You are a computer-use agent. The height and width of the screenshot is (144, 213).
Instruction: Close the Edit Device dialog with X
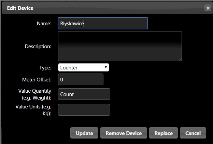pos(208,8)
